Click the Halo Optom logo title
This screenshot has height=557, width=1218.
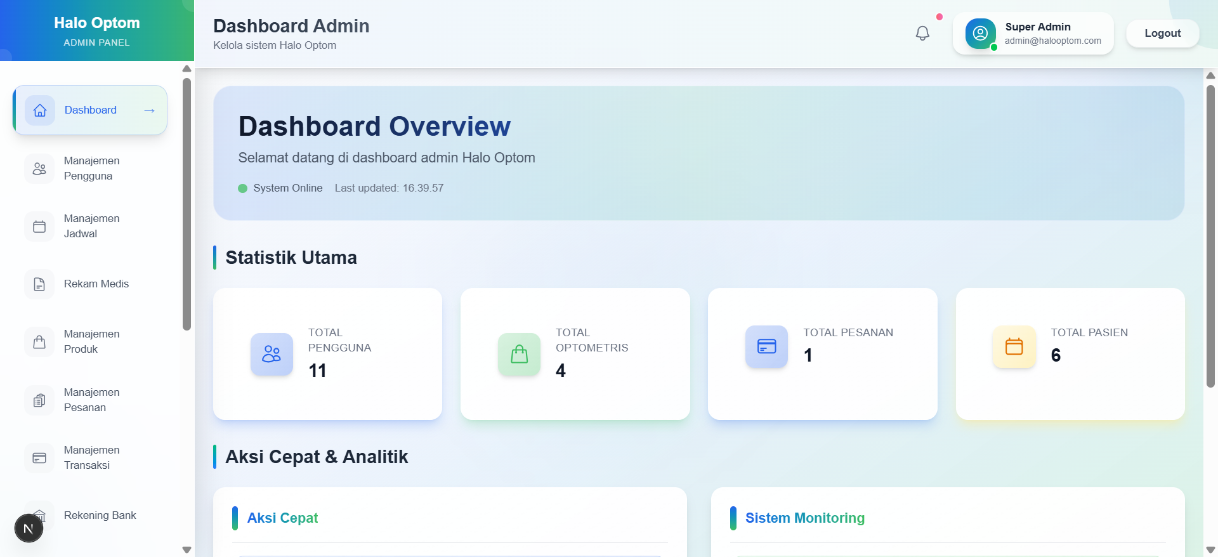pos(97,23)
